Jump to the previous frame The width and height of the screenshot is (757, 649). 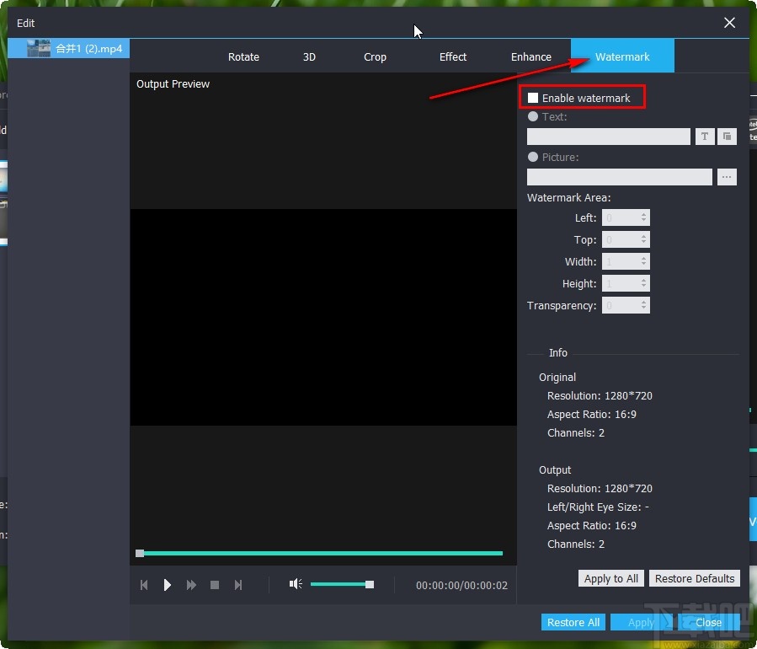pyautogui.click(x=144, y=585)
